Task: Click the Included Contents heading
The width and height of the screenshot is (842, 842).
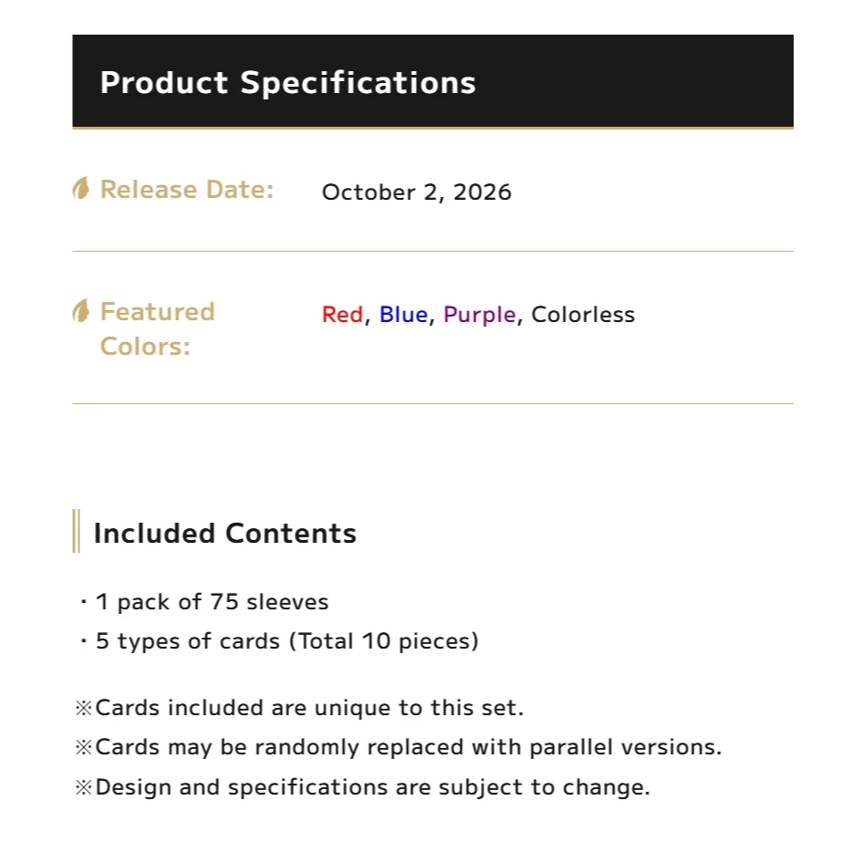Action: point(225,534)
